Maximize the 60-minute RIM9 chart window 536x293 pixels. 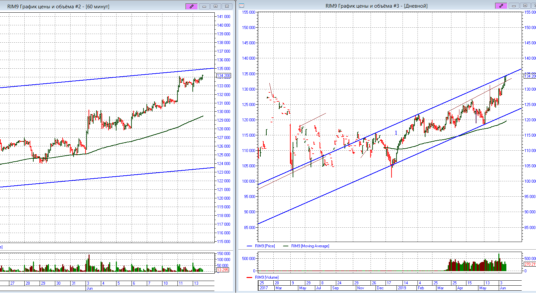pos(215,6)
